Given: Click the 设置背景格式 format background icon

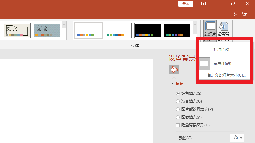Looking at the screenshot, I should point(223,29).
